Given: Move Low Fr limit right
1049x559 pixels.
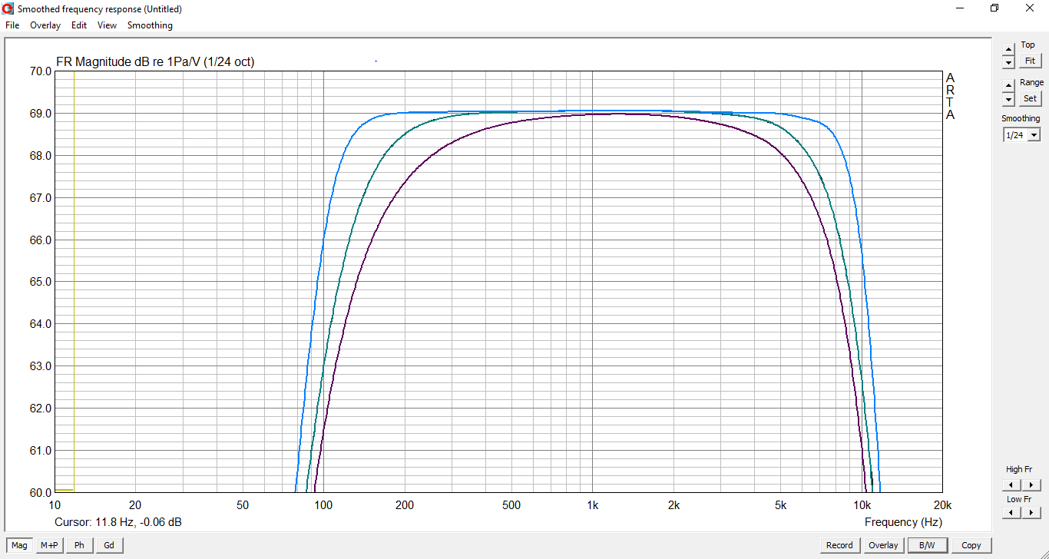Looking at the screenshot, I should click(1031, 512).
